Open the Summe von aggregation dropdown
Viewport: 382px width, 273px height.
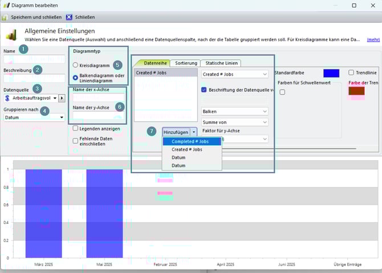tap(234, 122)
